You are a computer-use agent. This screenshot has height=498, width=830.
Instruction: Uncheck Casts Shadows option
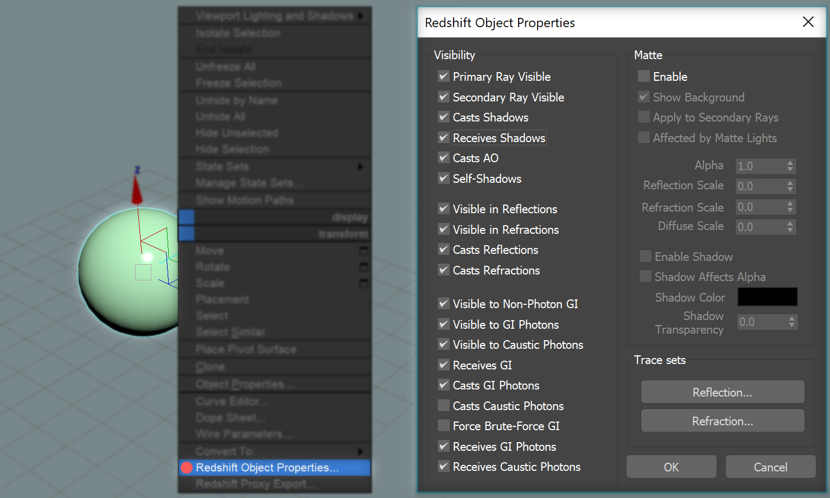[x=444, y=117]
